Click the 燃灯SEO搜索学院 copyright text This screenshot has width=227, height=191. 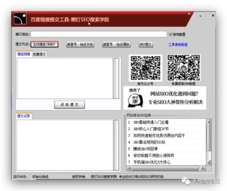(104, 177)
